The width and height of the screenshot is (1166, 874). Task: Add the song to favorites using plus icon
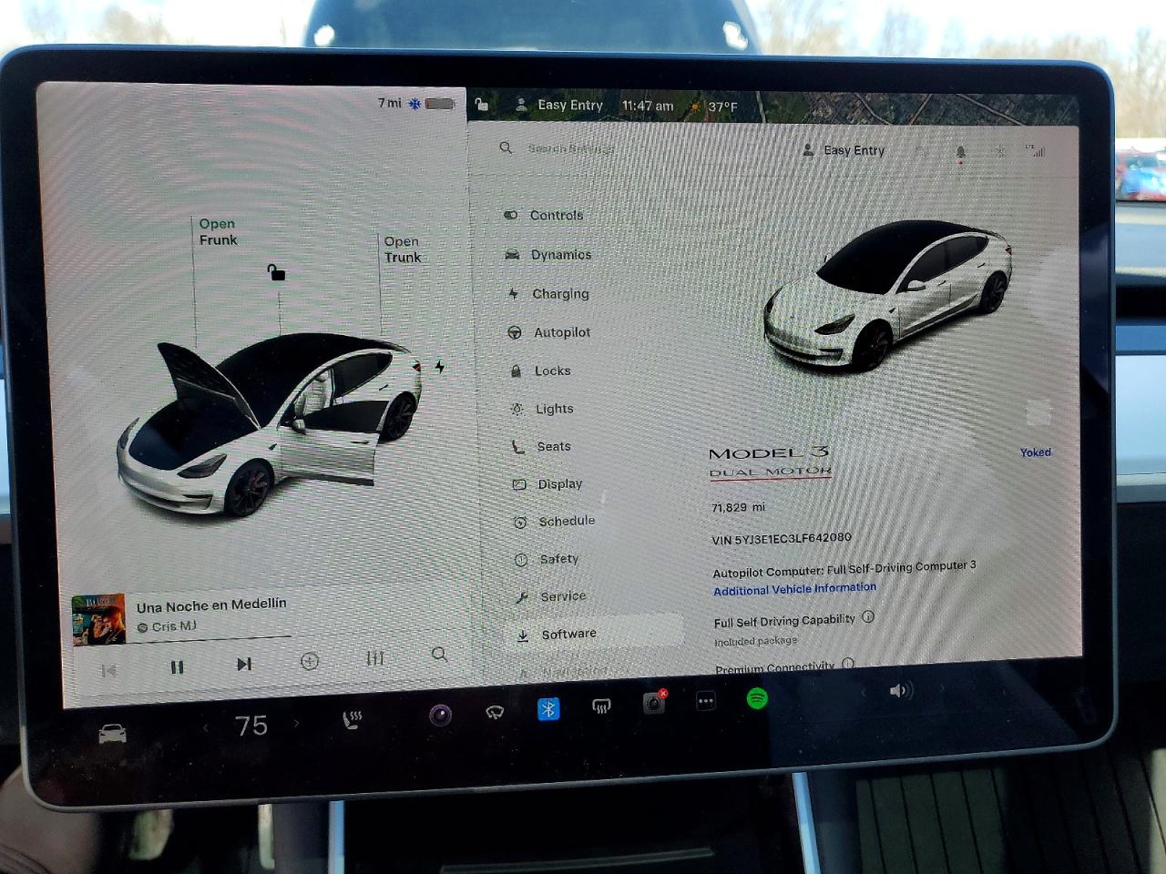pos(310,662)
